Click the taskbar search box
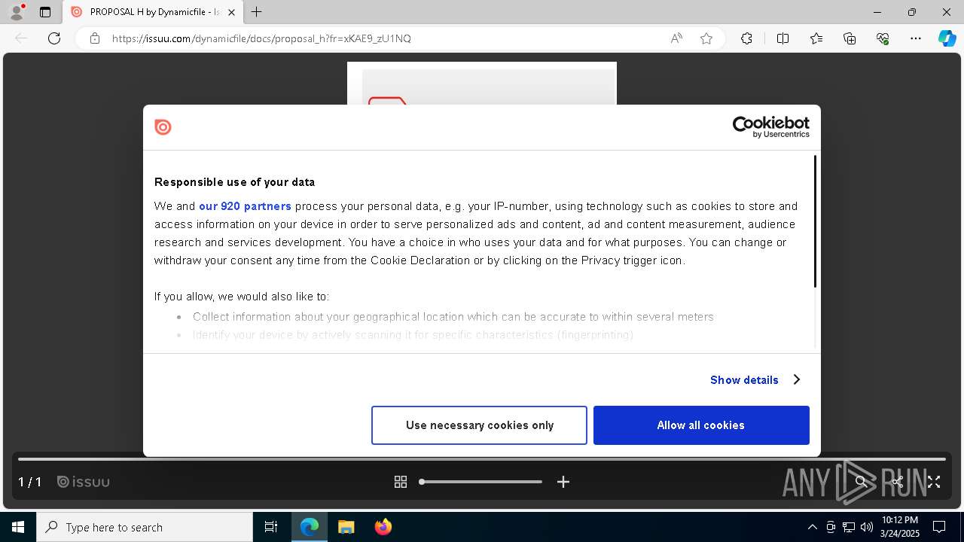The width and height of the screenshot is (964, 542). tap(145, 527)
